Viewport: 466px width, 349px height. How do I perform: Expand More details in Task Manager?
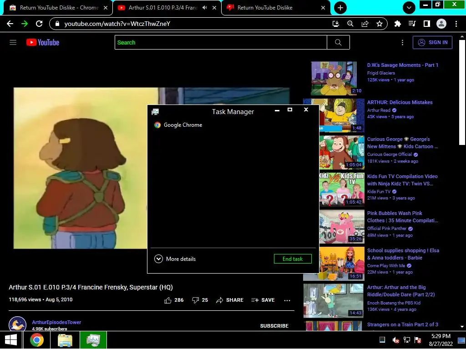[175, 259]
